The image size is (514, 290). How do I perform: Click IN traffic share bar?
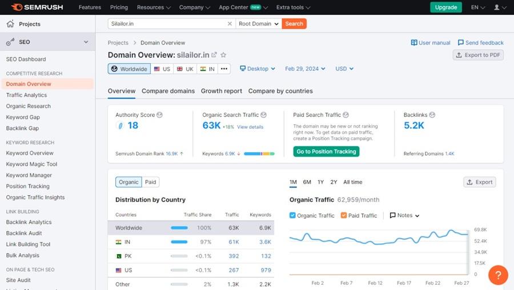[179, 242]
